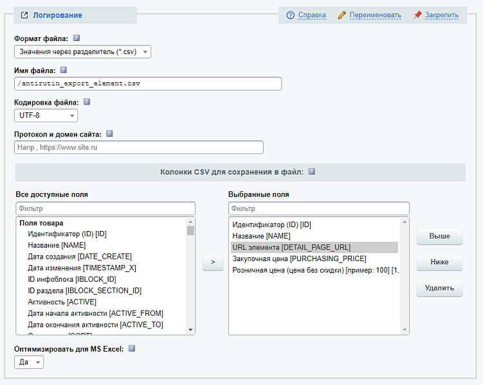Click the external-link icon beside Логирование
Viewport: 483px width, 385px height.
pos(24,15)
